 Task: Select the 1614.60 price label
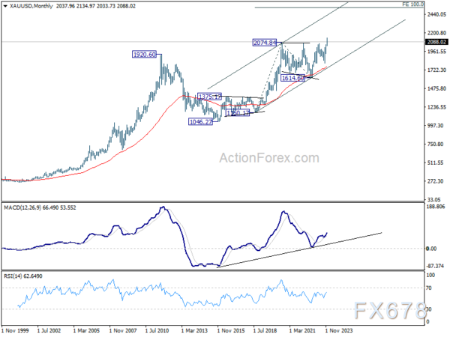tap(292, 78)
